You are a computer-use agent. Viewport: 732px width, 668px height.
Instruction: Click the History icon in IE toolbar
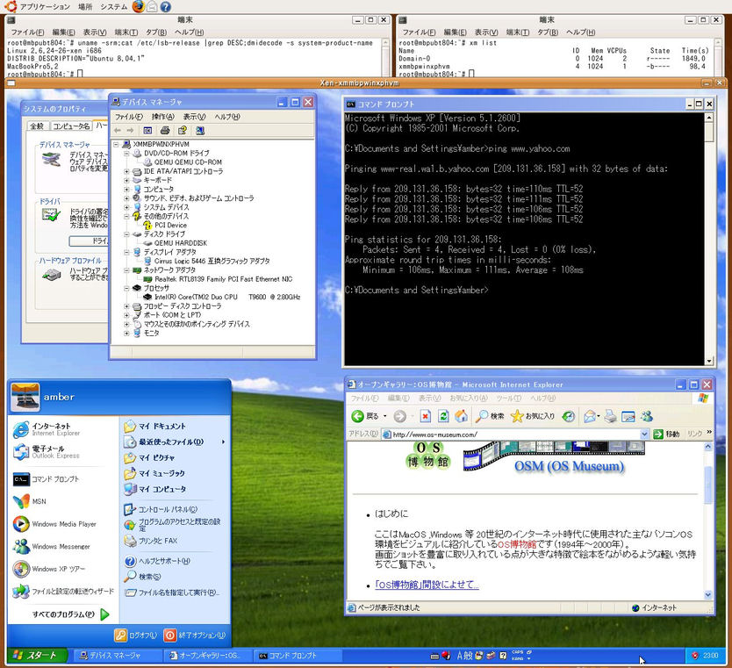[568, 416]
